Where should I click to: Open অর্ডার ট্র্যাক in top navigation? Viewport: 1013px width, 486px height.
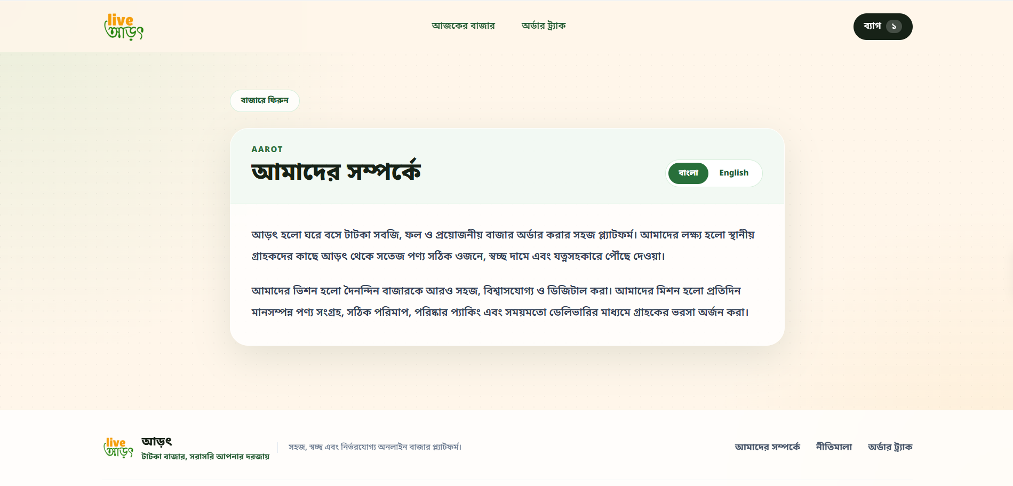click(544, 26)
